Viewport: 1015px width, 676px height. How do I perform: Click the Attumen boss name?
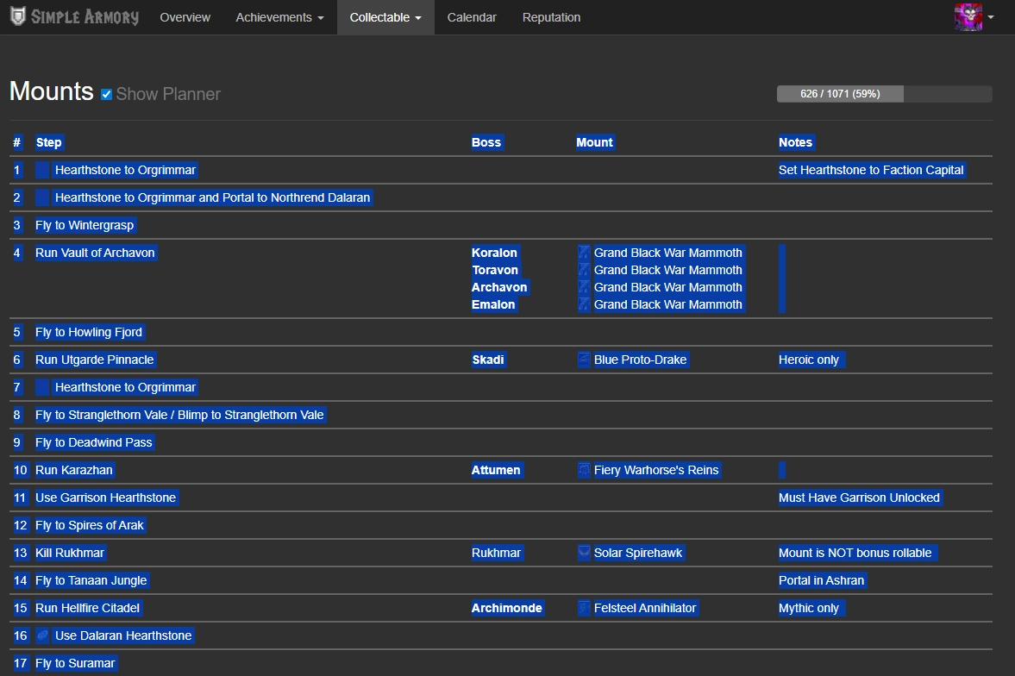point(496,470)
